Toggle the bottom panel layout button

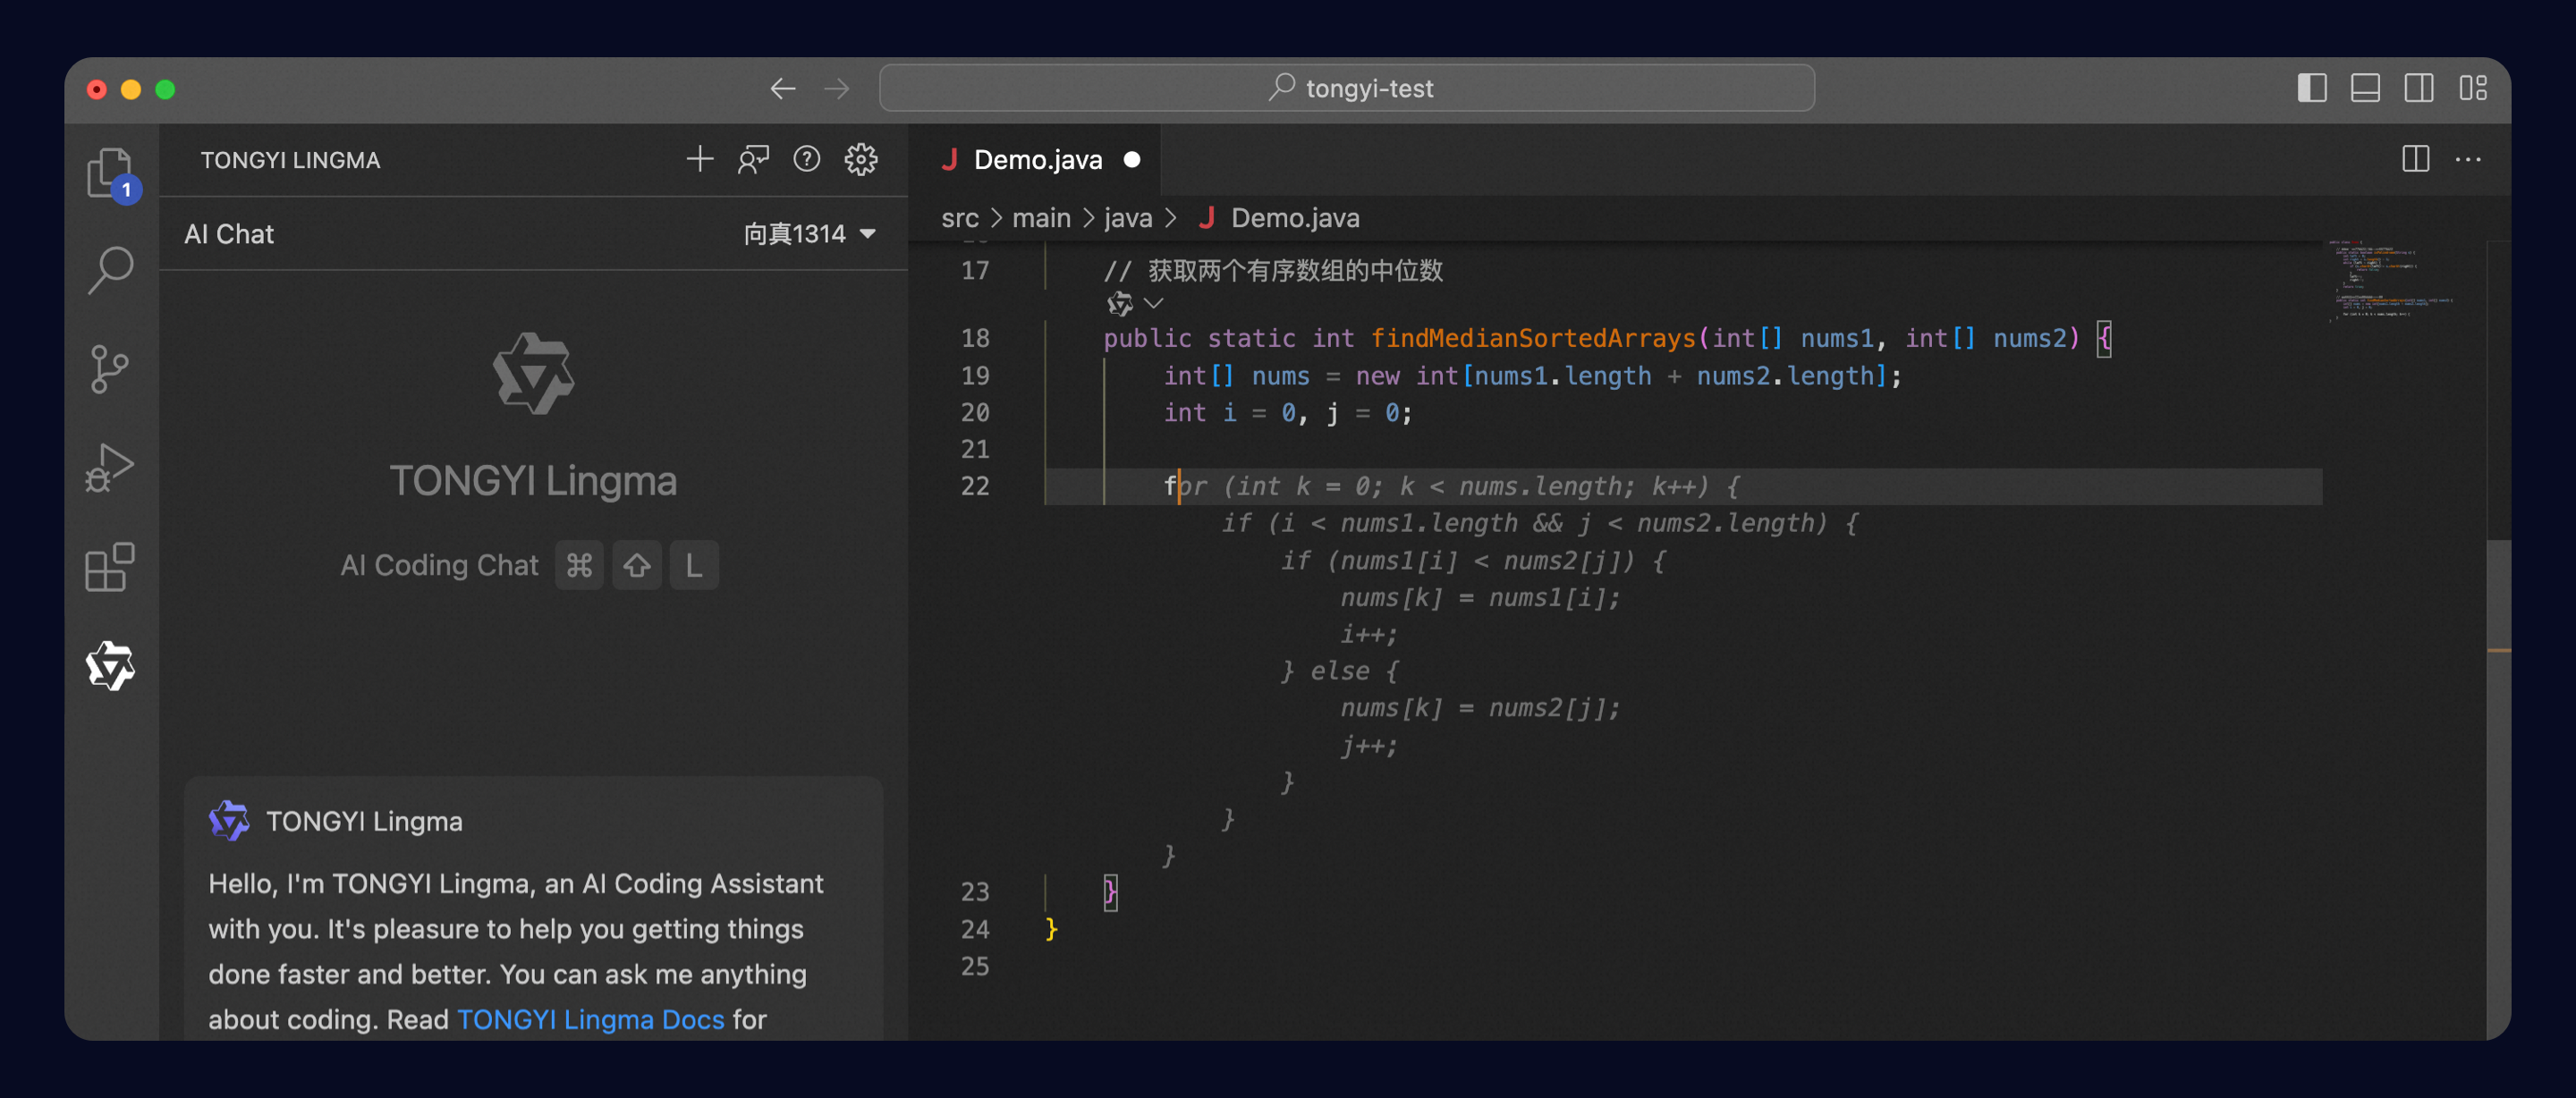(x=2365, y=88)
